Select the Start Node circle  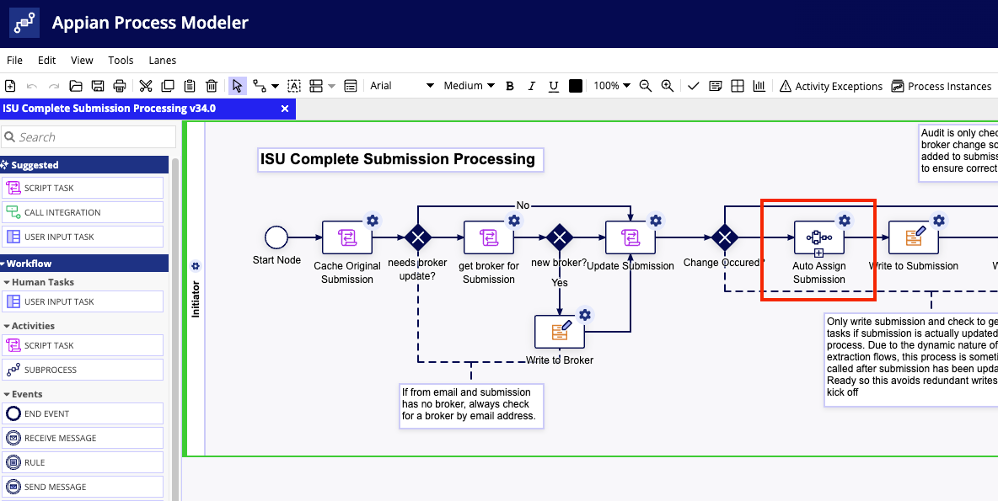point(276,237)
